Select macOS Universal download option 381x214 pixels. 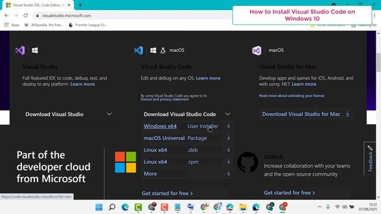point(164,138)
